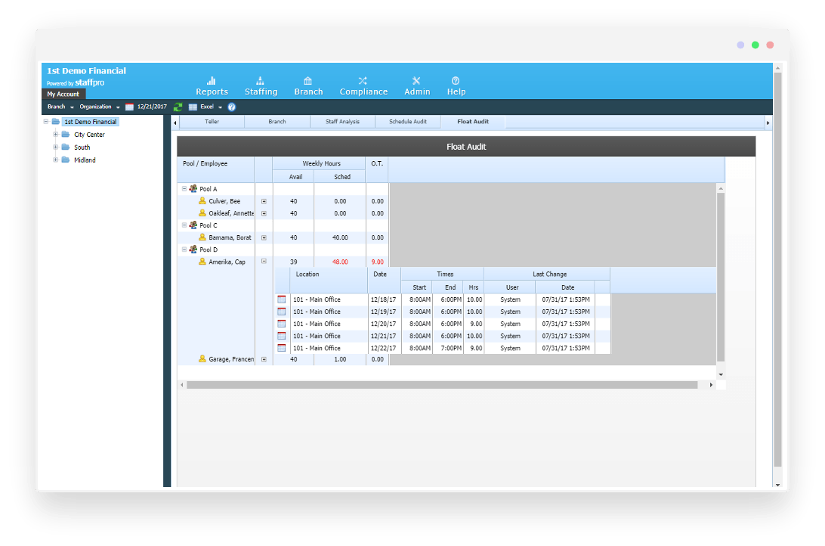Open the Excel dropdown arrow
This screenshot has width=825, height=546.
(x=220, y=107)
